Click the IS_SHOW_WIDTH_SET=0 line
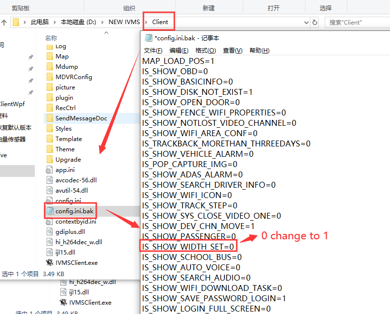Screen dimensions: 390x314 tap(188, 247)
